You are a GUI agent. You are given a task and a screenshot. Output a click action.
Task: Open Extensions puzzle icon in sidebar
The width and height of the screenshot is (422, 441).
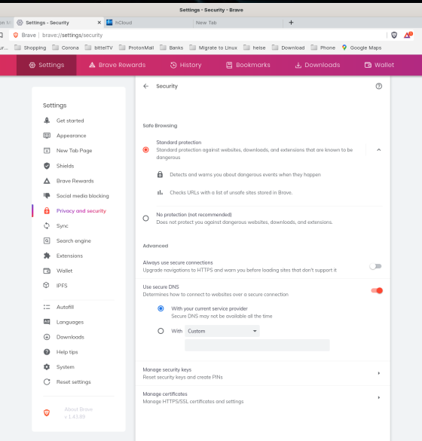[47, 256]
